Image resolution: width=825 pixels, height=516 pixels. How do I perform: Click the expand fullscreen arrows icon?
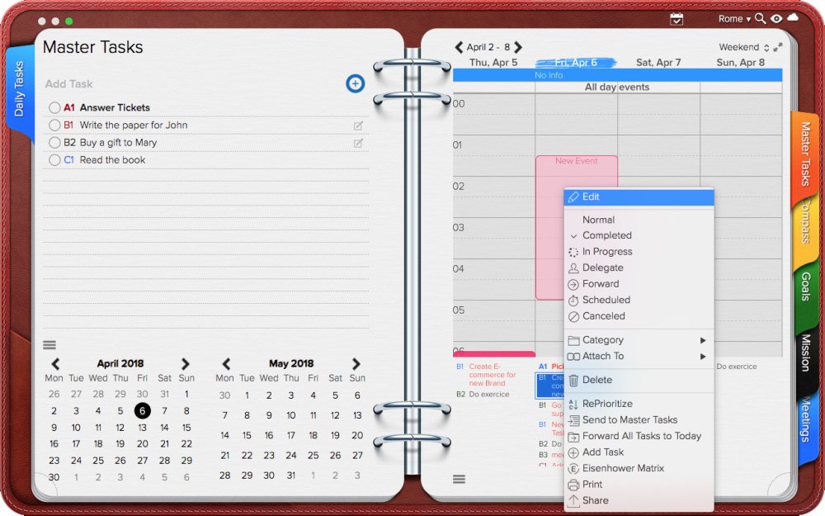coord(778,47)
